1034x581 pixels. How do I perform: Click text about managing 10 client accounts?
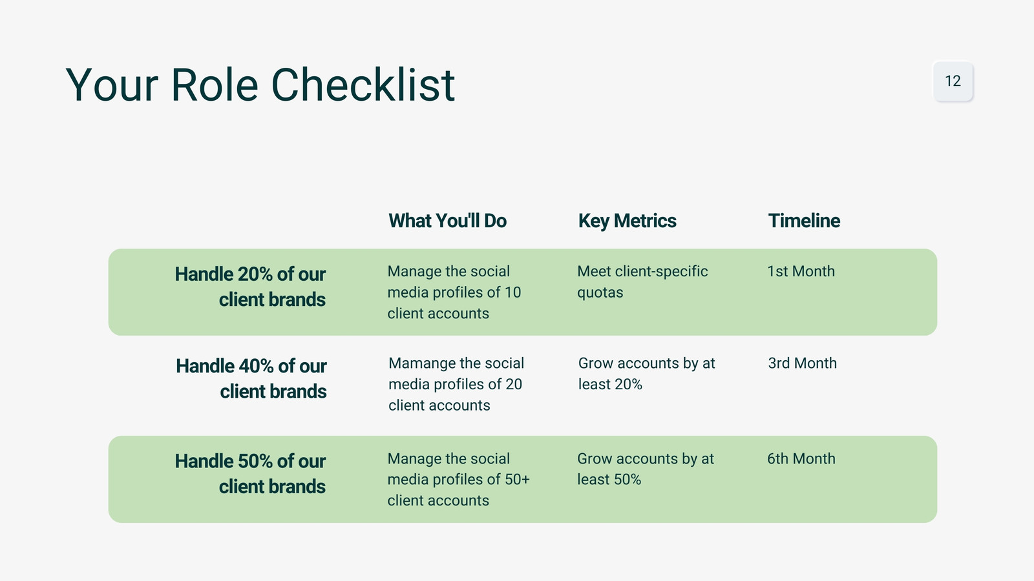point(454,292)
